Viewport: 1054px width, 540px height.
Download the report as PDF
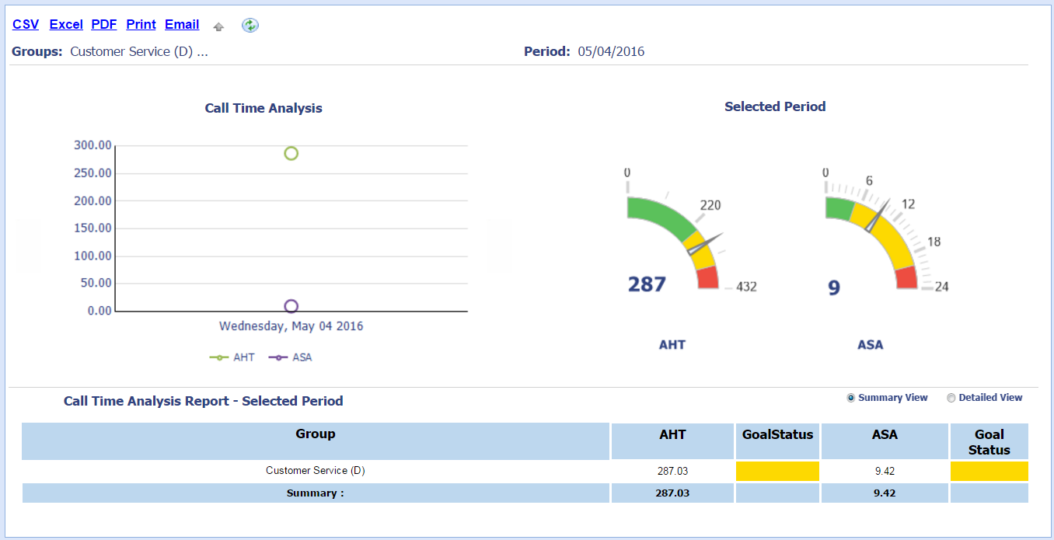click(x=104, y=25)
